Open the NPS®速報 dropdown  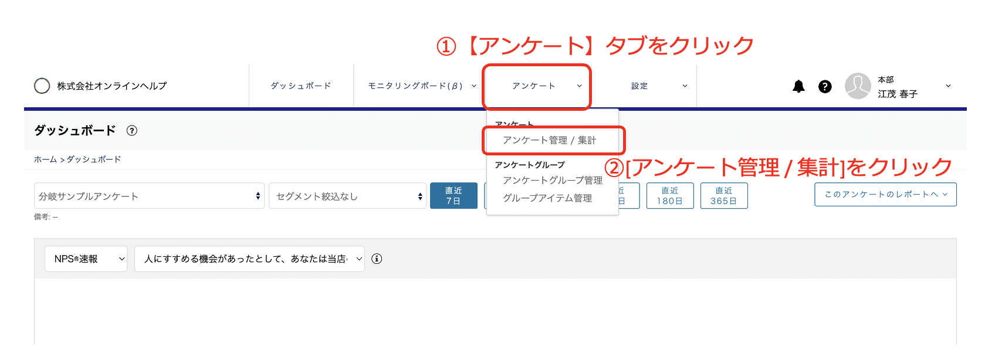[x=86, y=259]
